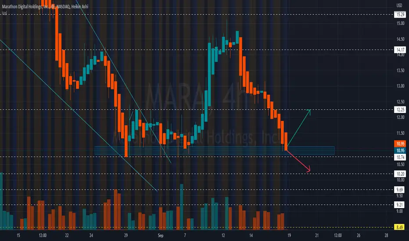The image size is (409, 241).
Task: Click the 15.29 price level label
Action: (x=400, y=14)
